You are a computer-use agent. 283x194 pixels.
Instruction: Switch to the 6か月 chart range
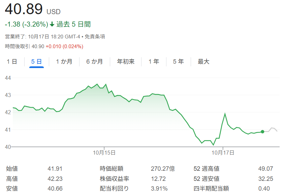click(95, 62)
